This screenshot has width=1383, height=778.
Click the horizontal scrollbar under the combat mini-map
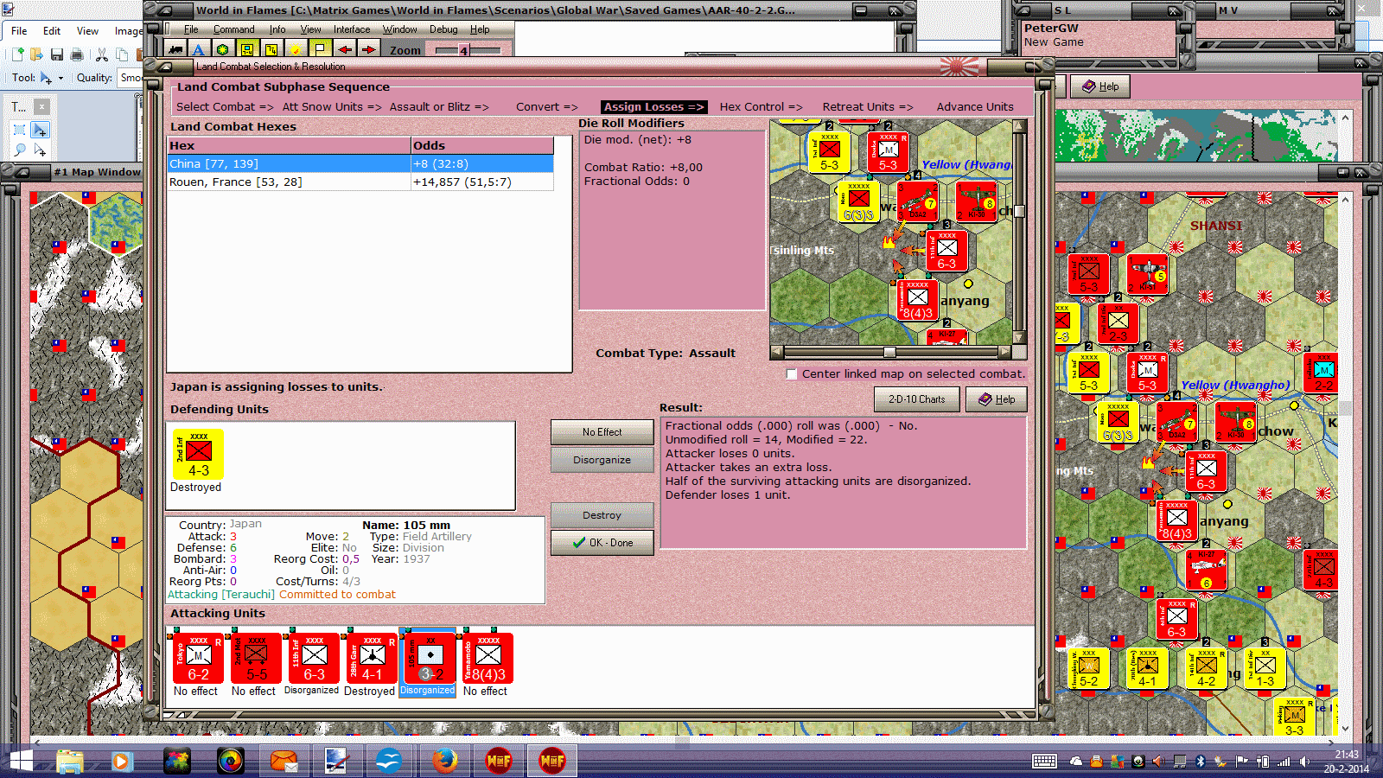point(889,353)
